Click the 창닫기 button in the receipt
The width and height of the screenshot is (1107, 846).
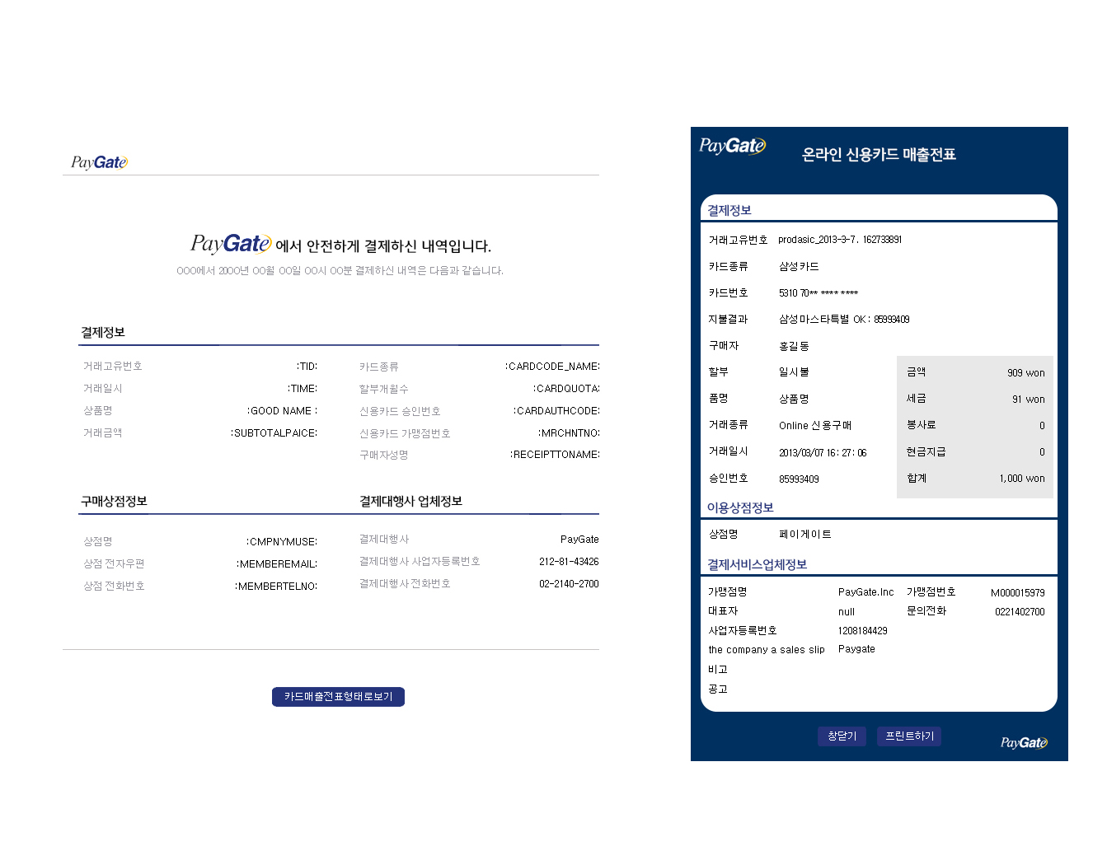click(842, 736)
